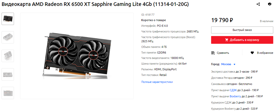Click the compare list icon
Screen dimensions: 274x112
(213, 53)
